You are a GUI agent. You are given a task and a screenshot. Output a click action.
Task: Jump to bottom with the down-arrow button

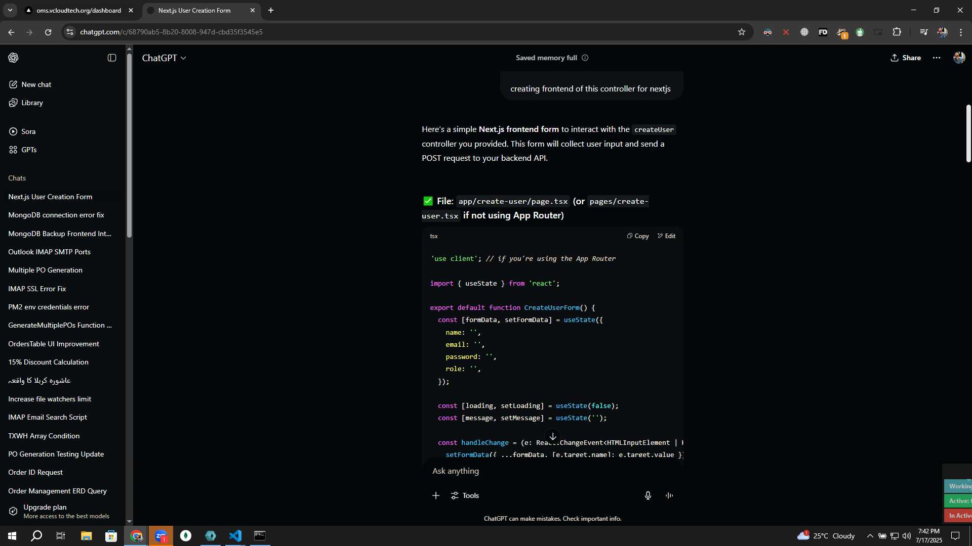coord(553,436)
